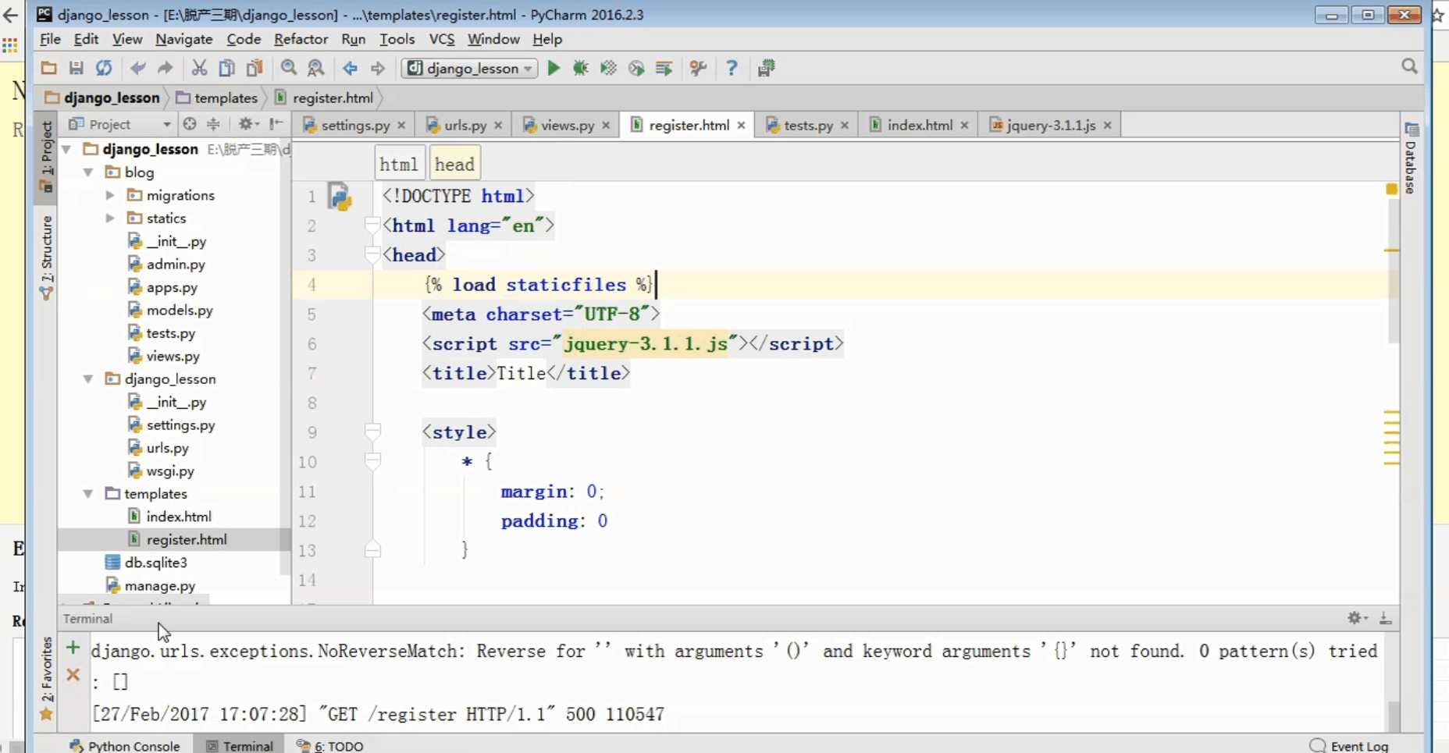Open the 6: TODO tool window
The width and height of the screenshot is (1449, 753).
tap(329, 746)
